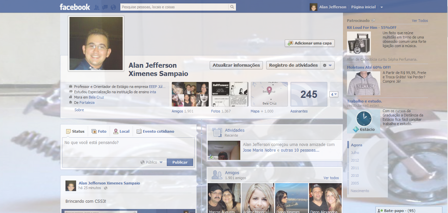Click the status text box
This screenshot has width=448, height=213.
(128, 147)
